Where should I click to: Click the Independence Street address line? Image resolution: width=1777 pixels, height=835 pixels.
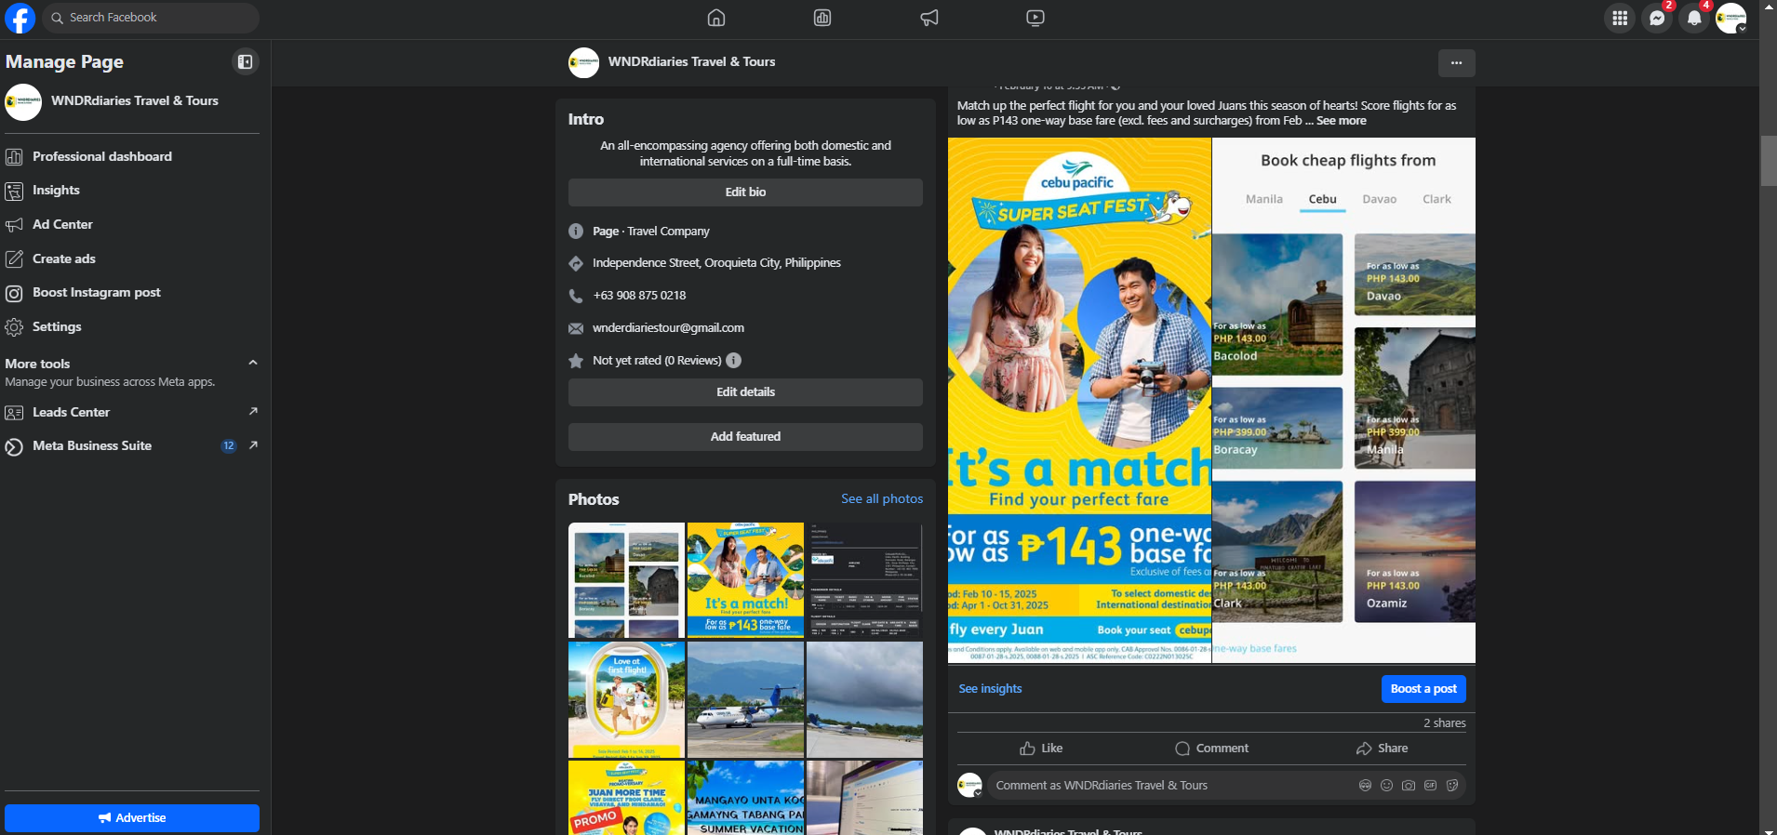(x=716, y=263)
